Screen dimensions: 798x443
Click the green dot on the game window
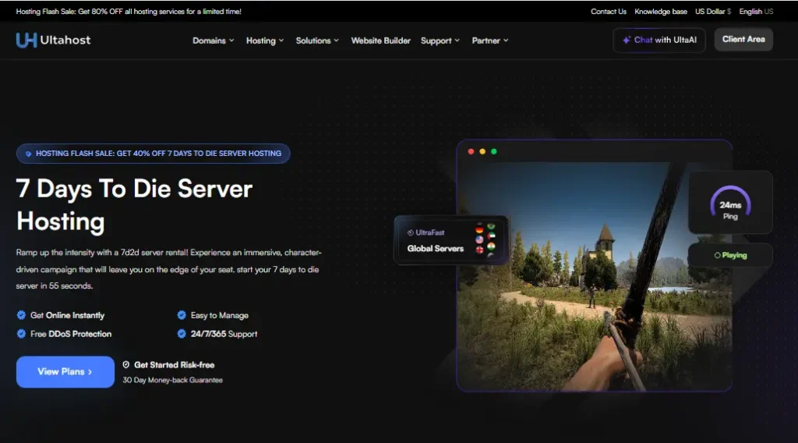click(494, 151)
